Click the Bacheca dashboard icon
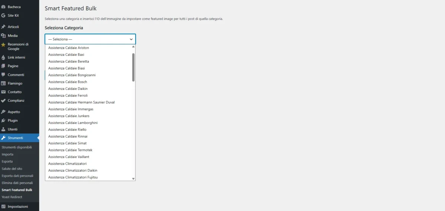The height and width of the screenshot is (211, 445). tap(3, 7)
